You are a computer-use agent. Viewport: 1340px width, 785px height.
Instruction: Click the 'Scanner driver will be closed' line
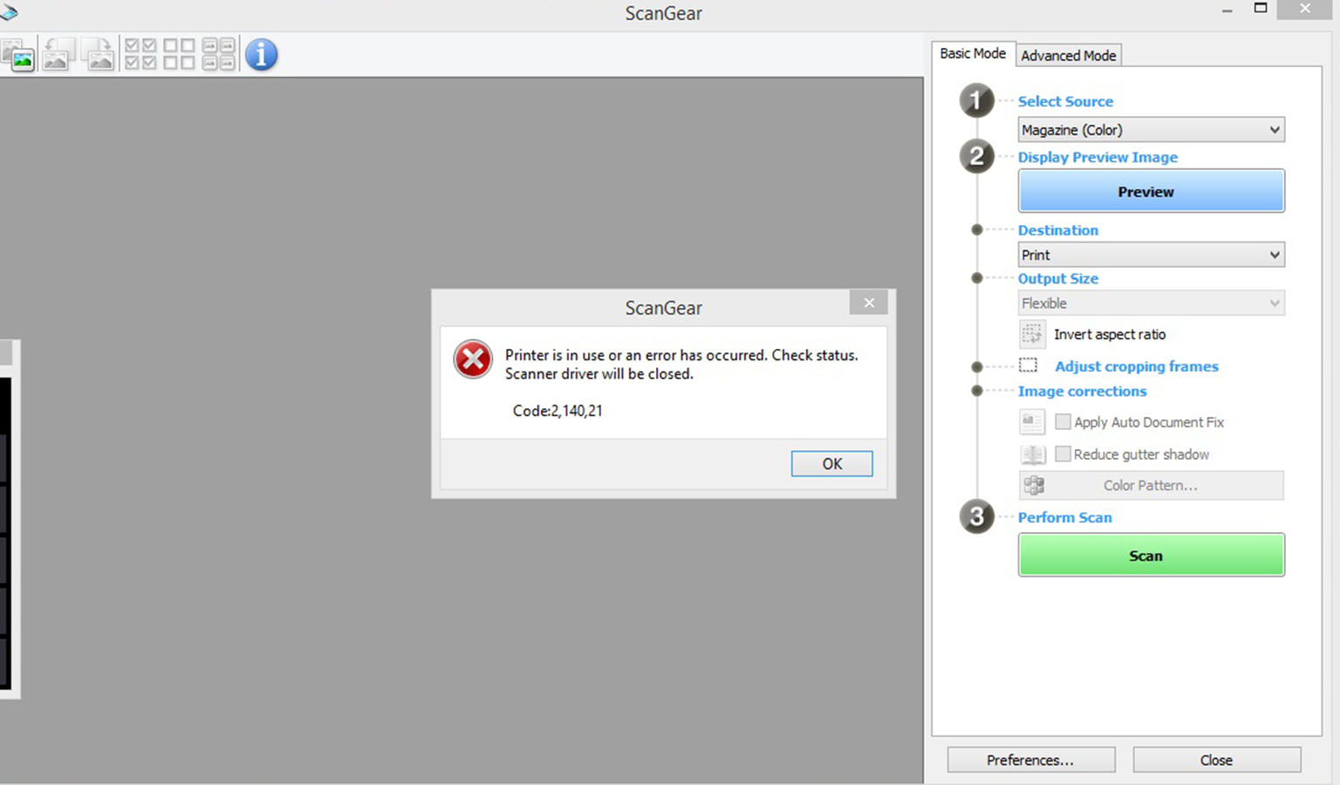tap(599, 374)
